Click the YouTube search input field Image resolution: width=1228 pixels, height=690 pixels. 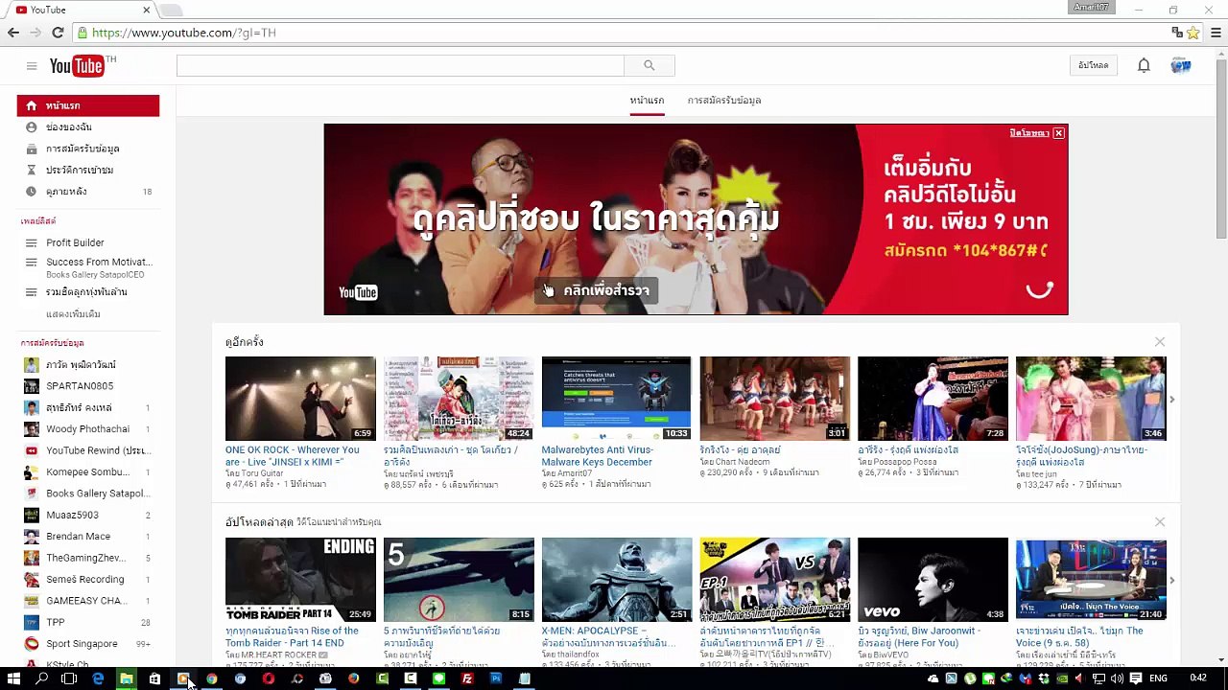tap(400, 65)
